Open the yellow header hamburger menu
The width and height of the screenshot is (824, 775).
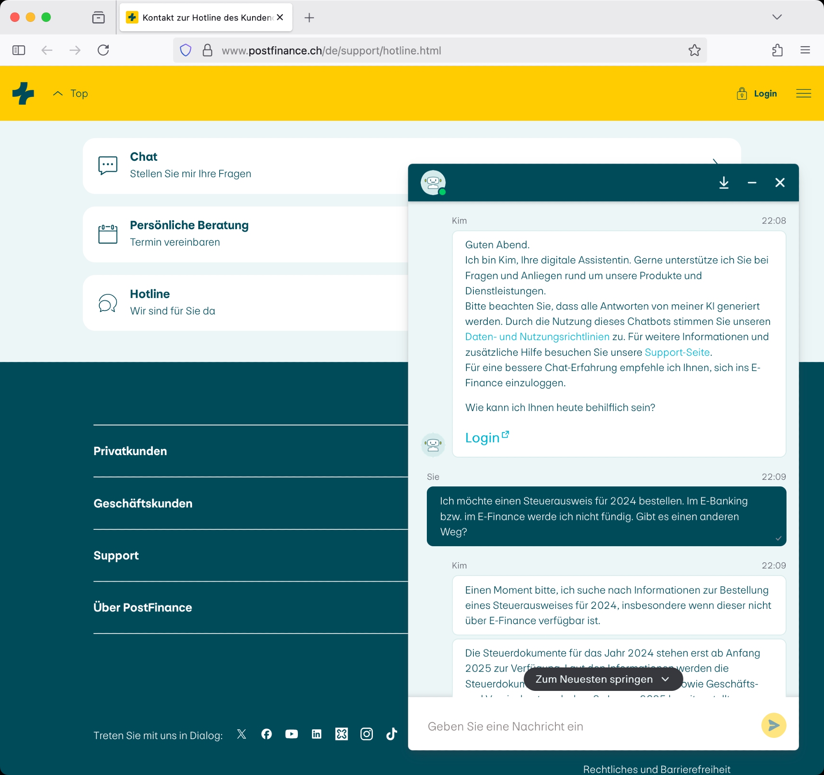click(803, 94)
